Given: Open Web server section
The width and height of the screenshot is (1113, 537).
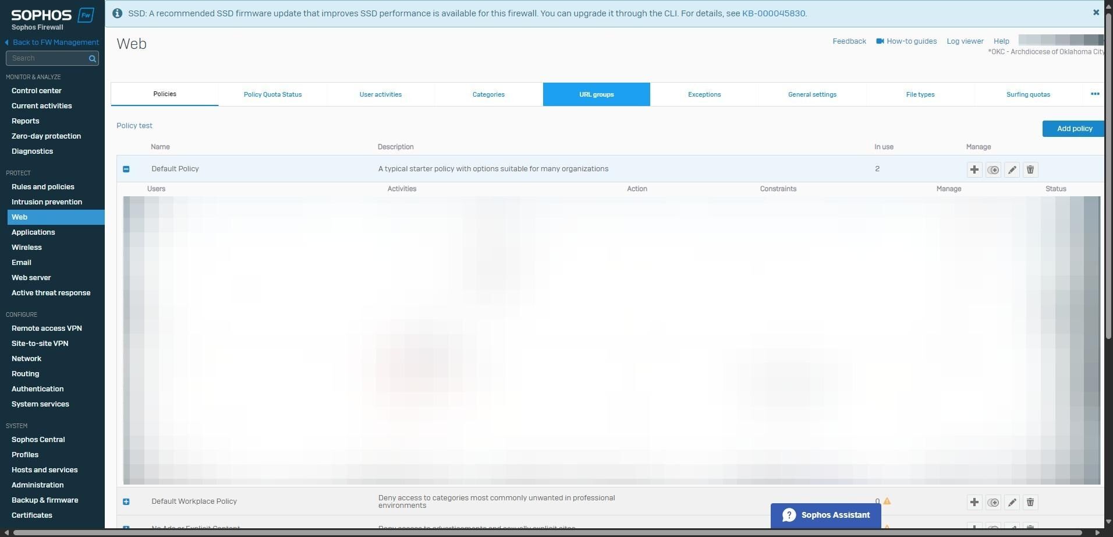Looking at the screenshot, I should pos(31,278).
